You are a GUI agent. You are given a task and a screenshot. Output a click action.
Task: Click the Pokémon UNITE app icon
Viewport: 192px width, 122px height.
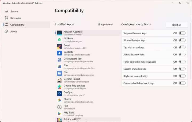point(59,120)
